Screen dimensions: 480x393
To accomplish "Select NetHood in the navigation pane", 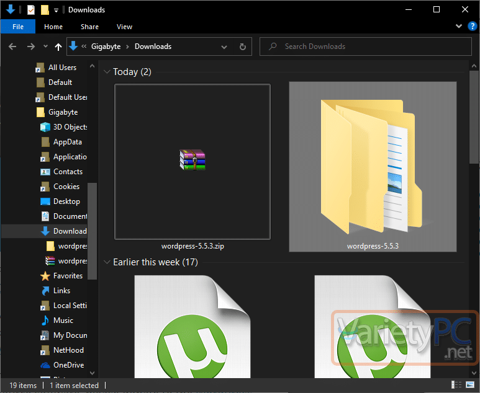I will [68, 350].
